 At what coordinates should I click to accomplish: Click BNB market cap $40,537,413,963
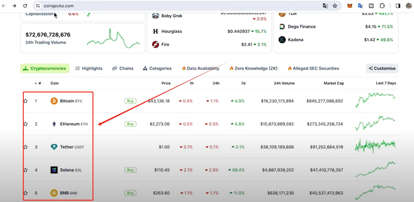coord(326,193)
